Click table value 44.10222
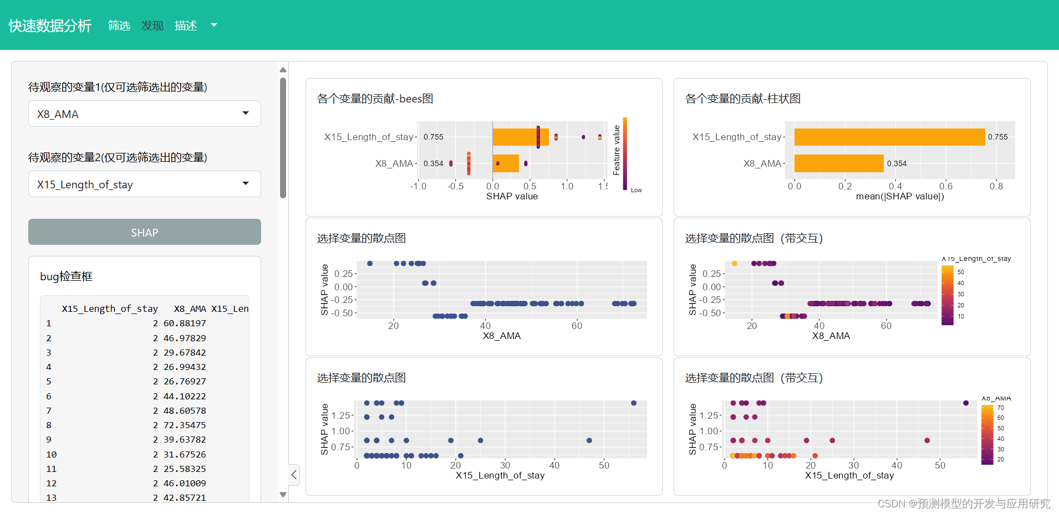The height and width of the screenshot is (514, 1059). click(185, 396)
